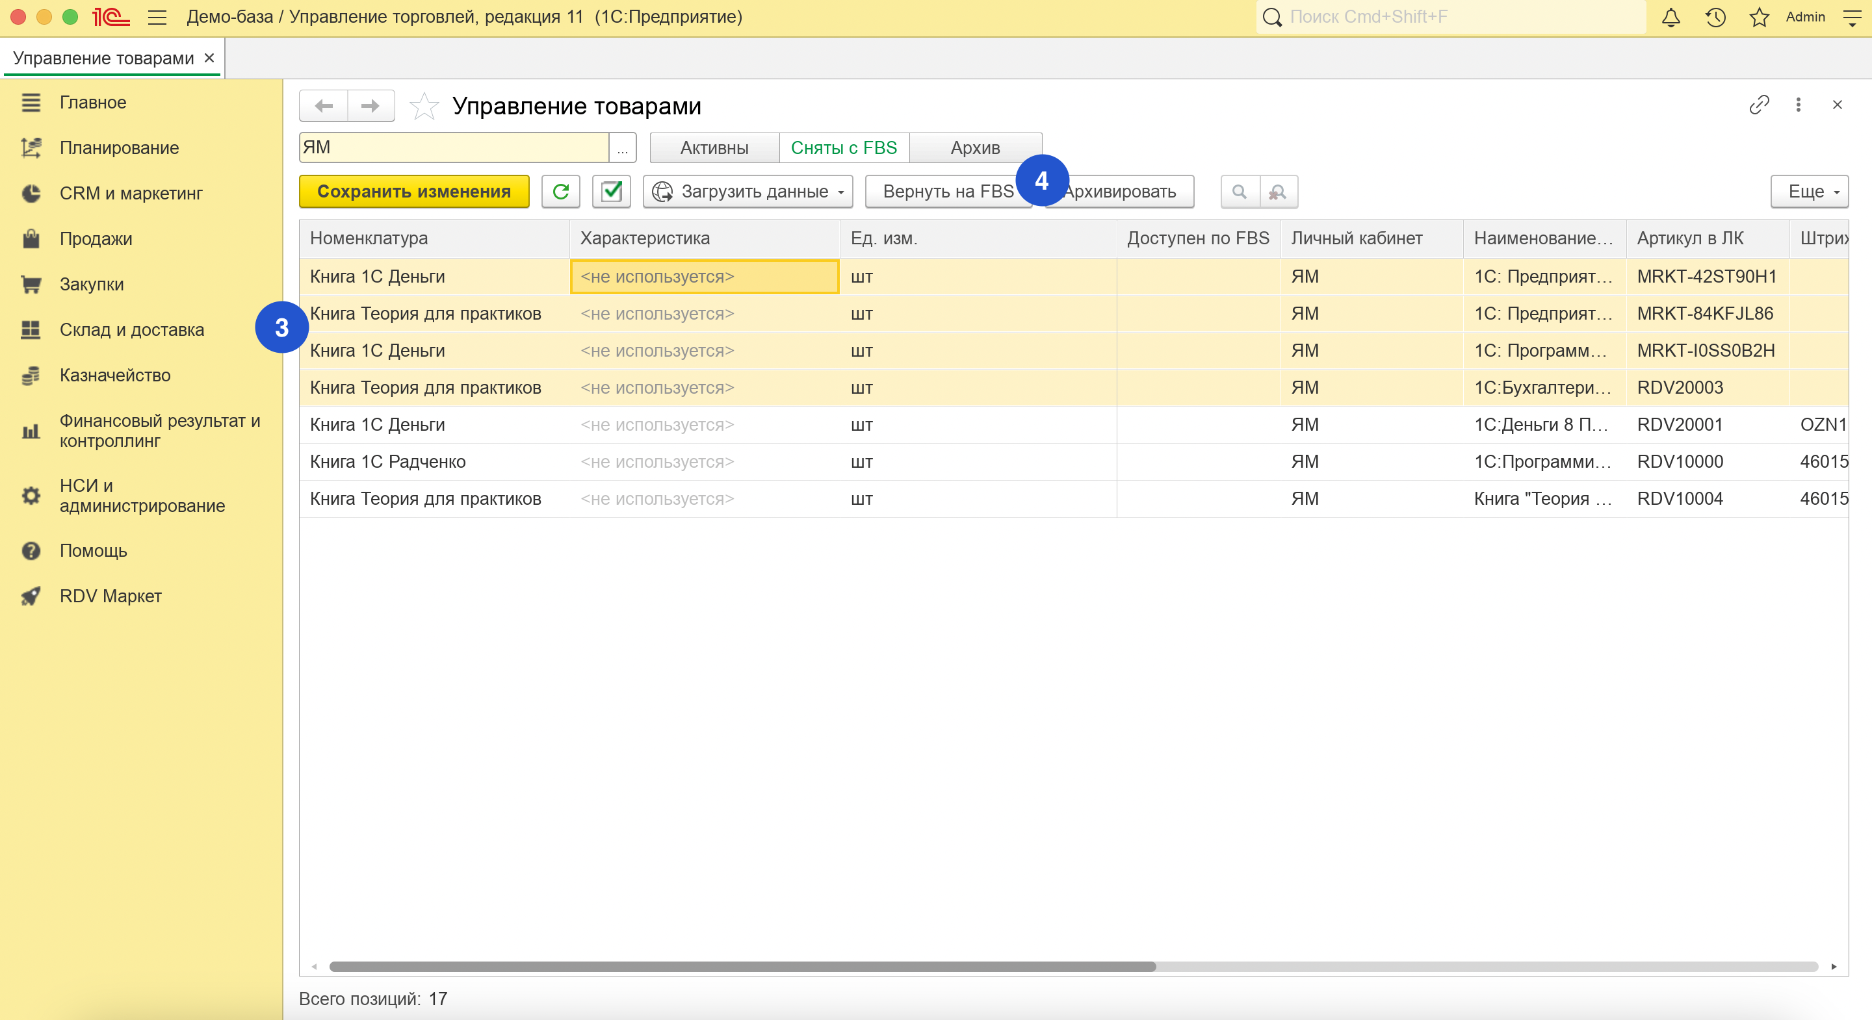Open the Еще dropdown menu

(x=1809, y=192)
